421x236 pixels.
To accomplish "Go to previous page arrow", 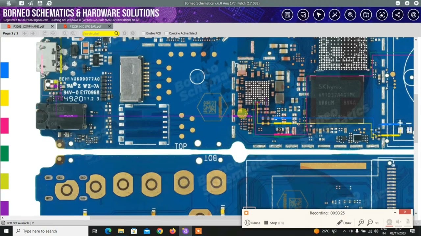I will [x=25, y=33].
